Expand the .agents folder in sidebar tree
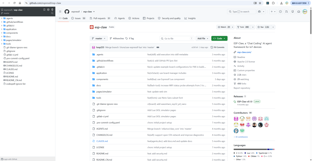Image resolution: width=312 pixels, height=161 pixels. (2, 18)
